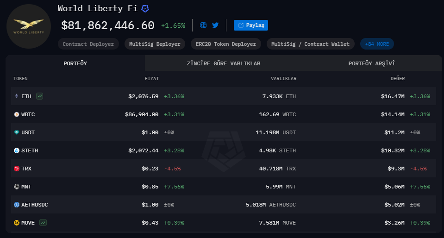Screen dimensions: 444x238
Task: Open the Portföy Arşivi tab
Action: click(x=371, y=63)
